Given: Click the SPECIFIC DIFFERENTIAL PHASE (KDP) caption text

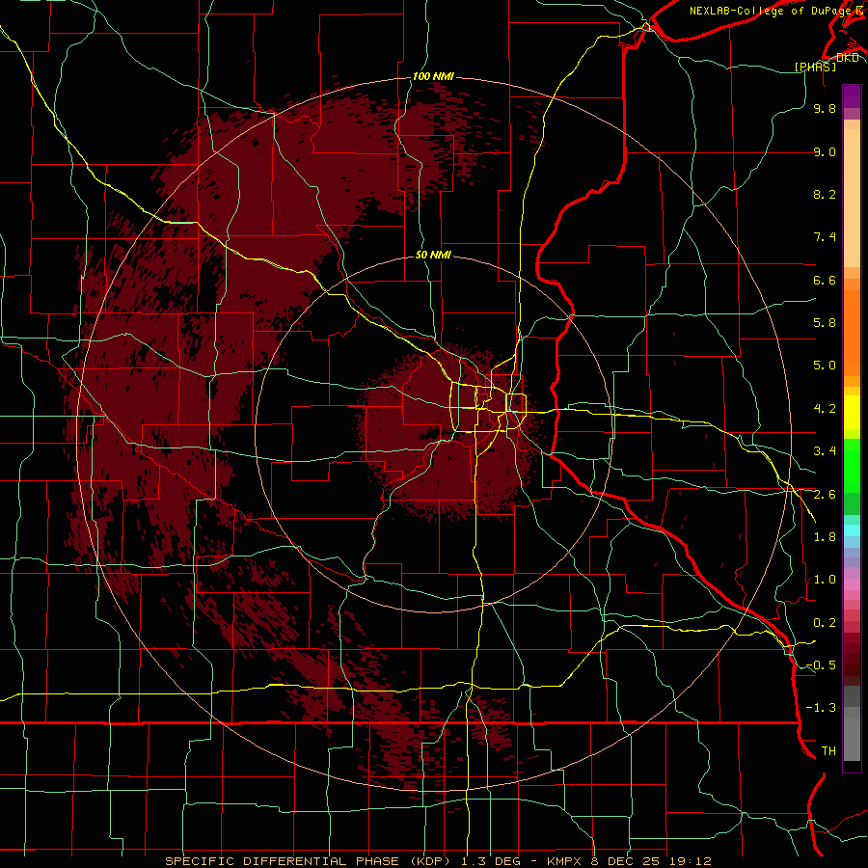Looking at the screenshot, I should click(308, 861).
